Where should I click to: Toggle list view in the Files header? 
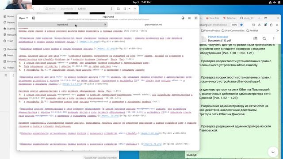pyautogui.click(x=125, y=9)
